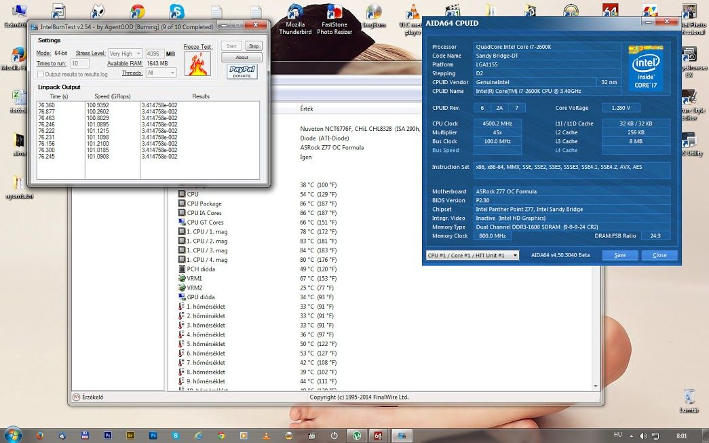Click the About button
This screenshot has width=709, height=443.
[x=242, y=58]
